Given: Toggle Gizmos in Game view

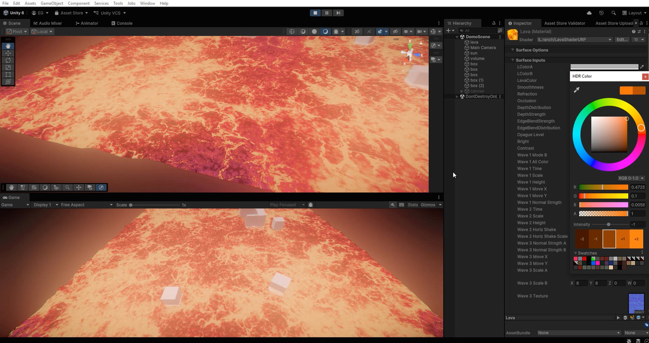Looking at the screenshot, I should [428, 205].
